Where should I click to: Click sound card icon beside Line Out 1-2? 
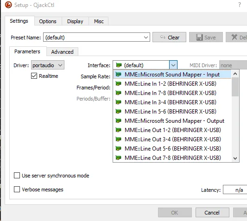pos(118,130)
